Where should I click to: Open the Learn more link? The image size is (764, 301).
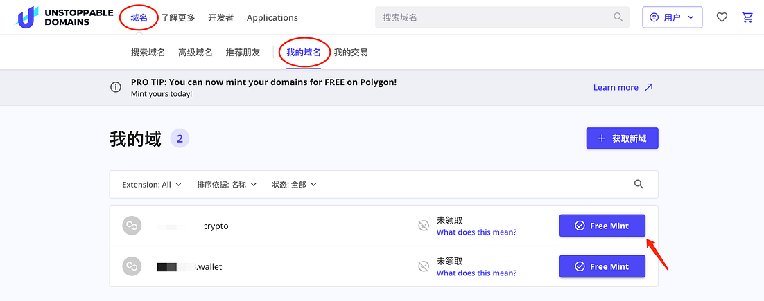coord(616,87)
